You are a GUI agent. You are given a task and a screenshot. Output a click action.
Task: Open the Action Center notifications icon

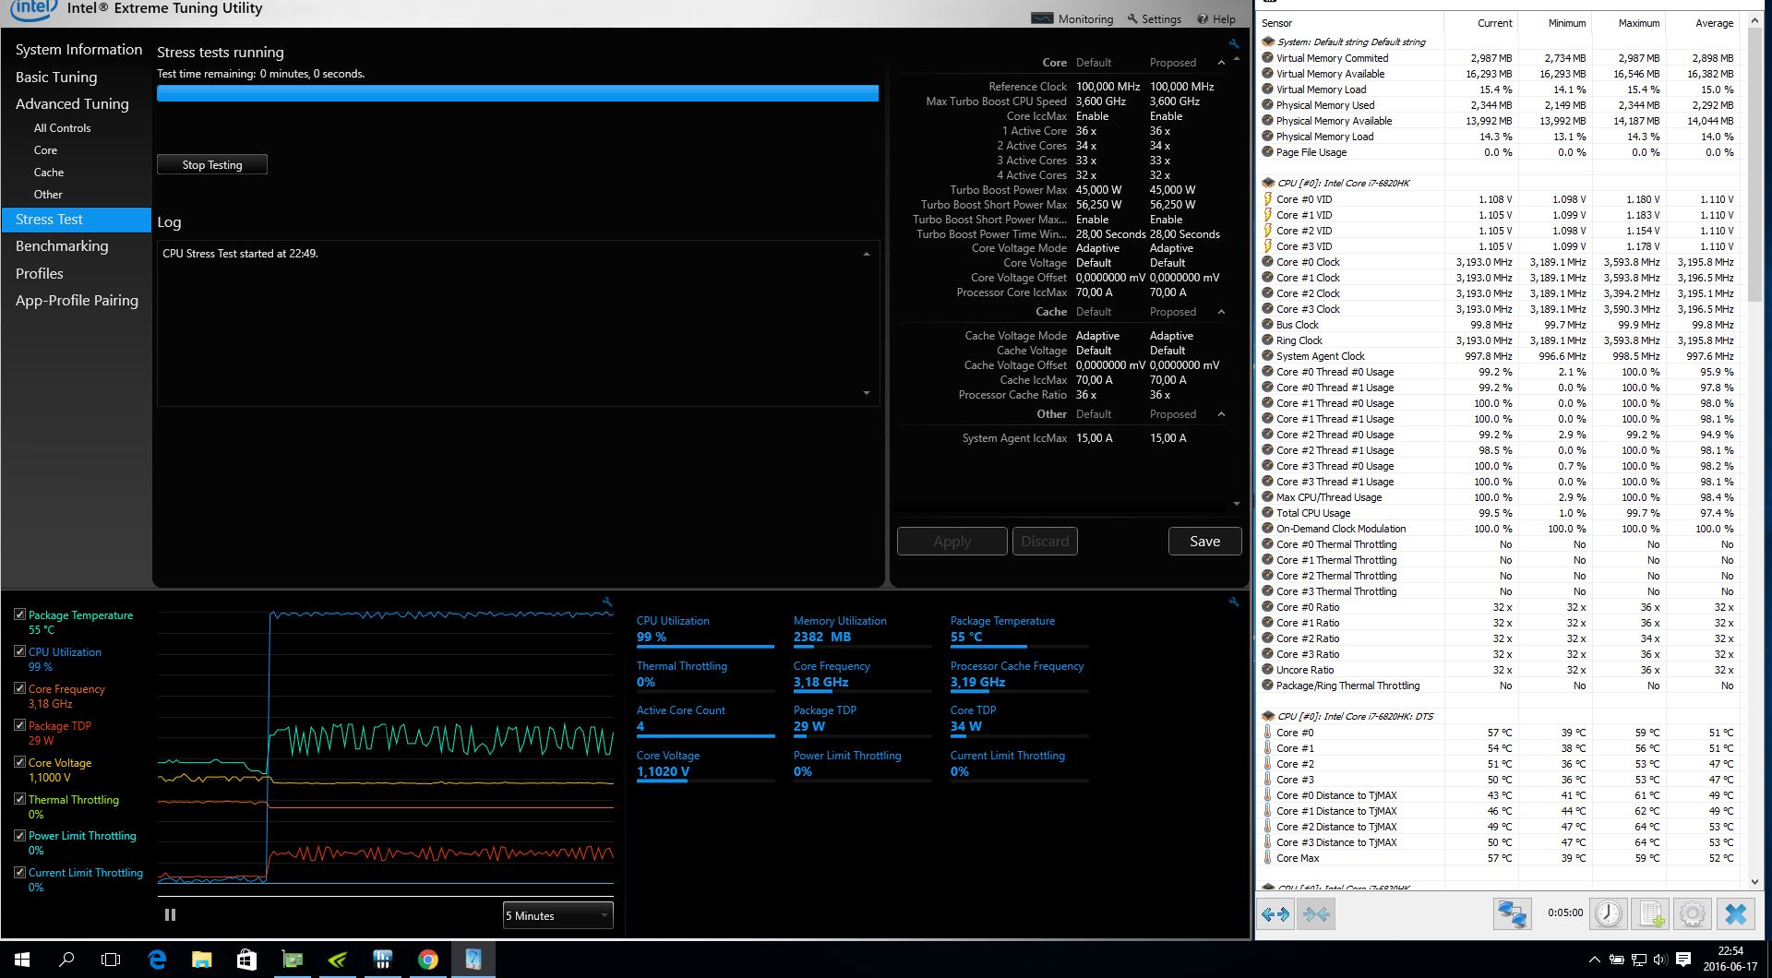pos(1682,960)
